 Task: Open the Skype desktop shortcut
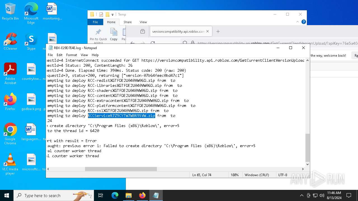click(x=31, y=42)
